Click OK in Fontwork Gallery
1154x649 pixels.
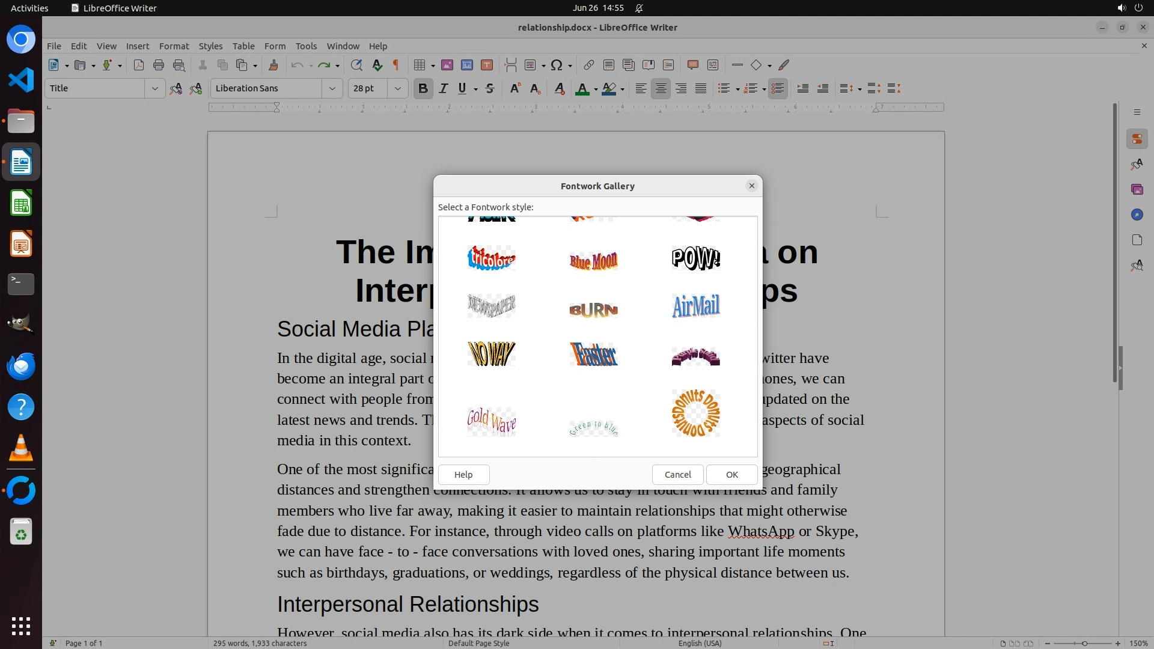[x=731, y=474]
